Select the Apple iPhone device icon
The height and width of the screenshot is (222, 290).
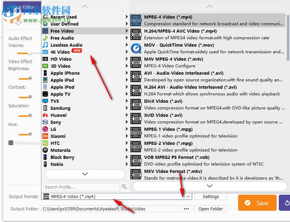(x=46, y=73)
